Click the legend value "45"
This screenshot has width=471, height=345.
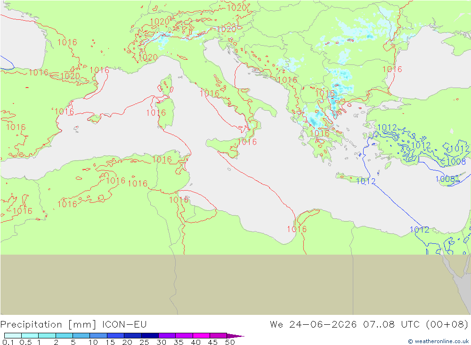click(213, 342)
